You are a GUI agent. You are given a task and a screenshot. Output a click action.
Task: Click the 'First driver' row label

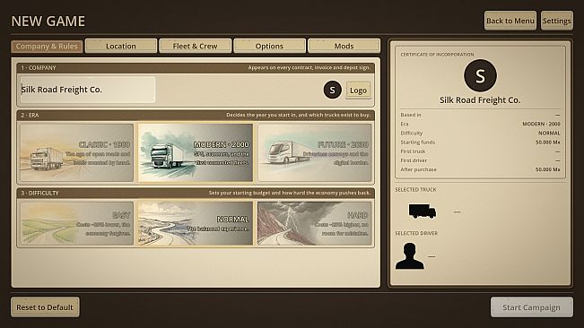(414, 160)
